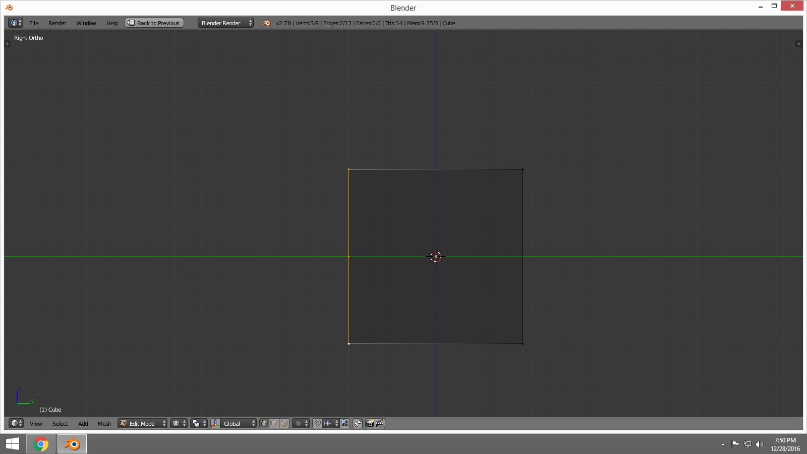Open the viewport shading selector

[x=179, y=423]
